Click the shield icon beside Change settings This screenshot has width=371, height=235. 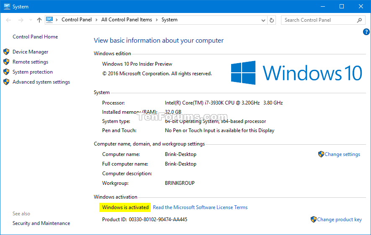click(x=321, y=154)
